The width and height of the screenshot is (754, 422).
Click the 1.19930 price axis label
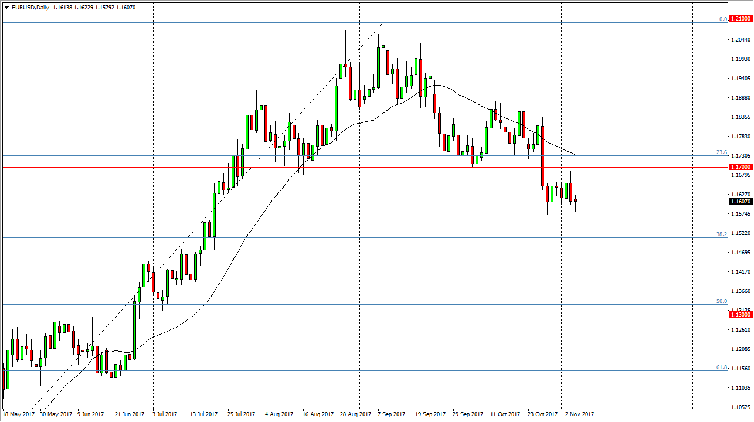tap(741, 58)
